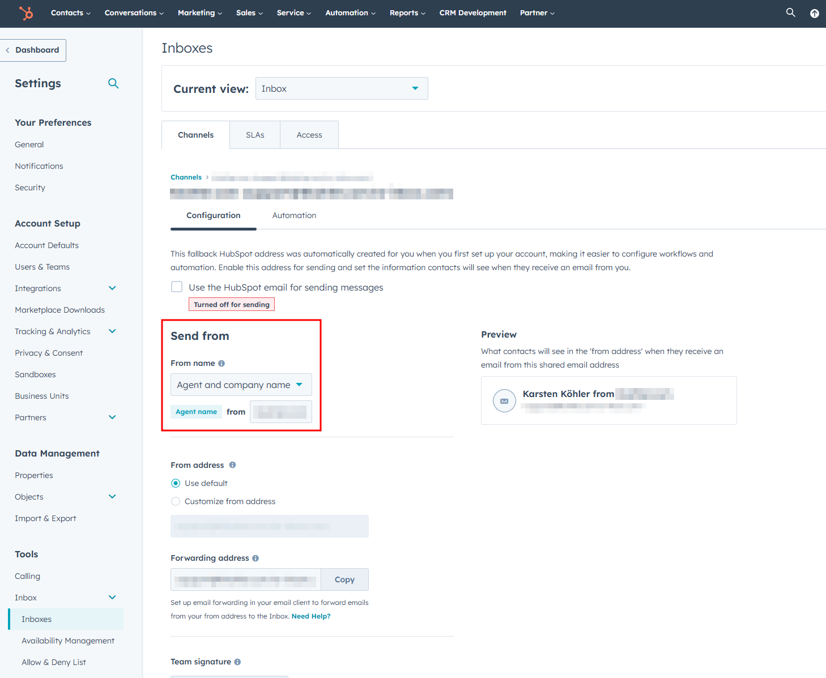The width and height of the screenshot is (826, 678).
Task: Click the help icon in the top right corner
Action: coord(814,12)
